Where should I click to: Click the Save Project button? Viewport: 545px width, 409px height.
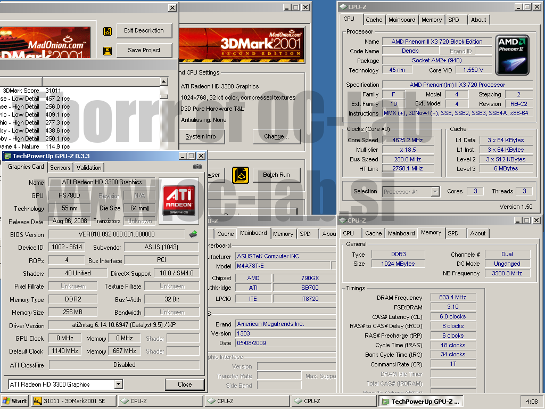144,50
